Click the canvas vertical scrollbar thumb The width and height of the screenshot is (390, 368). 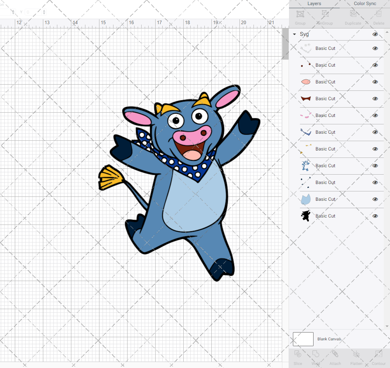[x=285, y=44]
